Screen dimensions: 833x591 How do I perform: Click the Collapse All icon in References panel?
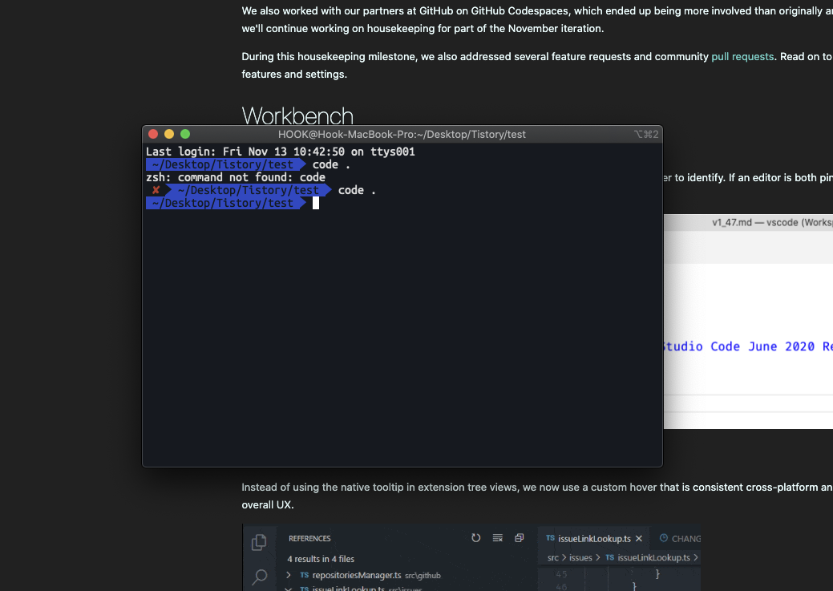(x=519, y=538)
